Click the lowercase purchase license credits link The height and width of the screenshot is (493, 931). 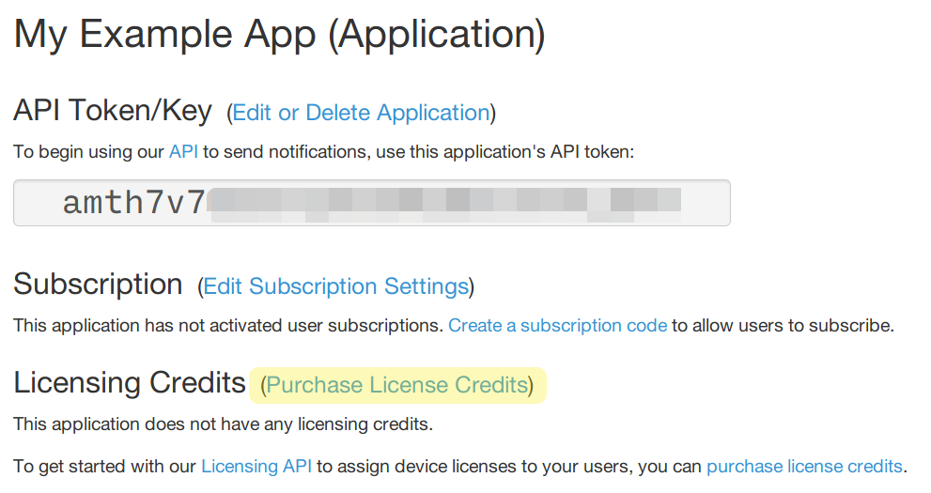(x=803, y=467)
